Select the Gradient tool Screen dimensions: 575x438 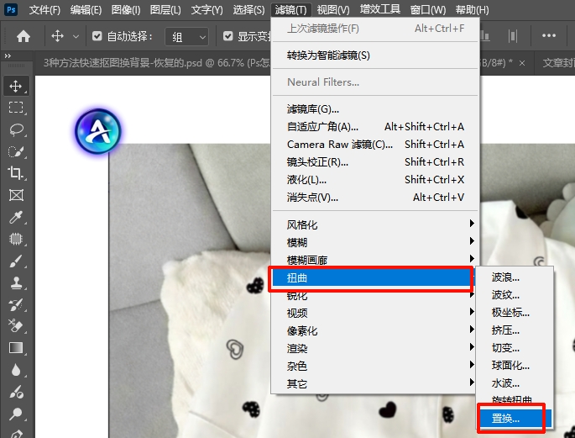(15, 347)
